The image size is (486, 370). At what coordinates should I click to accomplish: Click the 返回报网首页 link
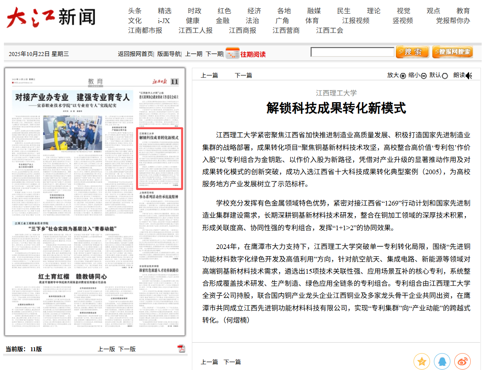tap(135, 54)
